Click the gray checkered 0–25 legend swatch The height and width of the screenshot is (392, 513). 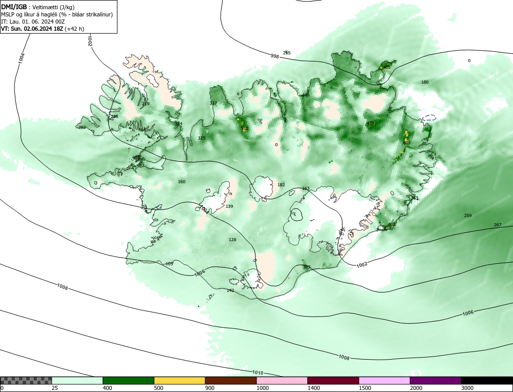(x=26, y=380)
